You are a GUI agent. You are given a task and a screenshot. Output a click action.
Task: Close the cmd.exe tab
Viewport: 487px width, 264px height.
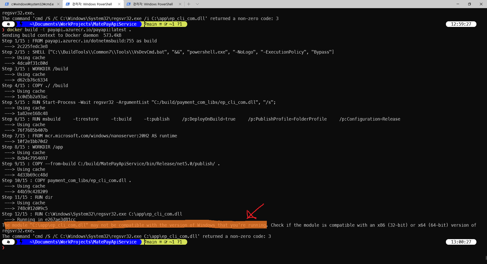pyautogui.click(x=58, y=4)
